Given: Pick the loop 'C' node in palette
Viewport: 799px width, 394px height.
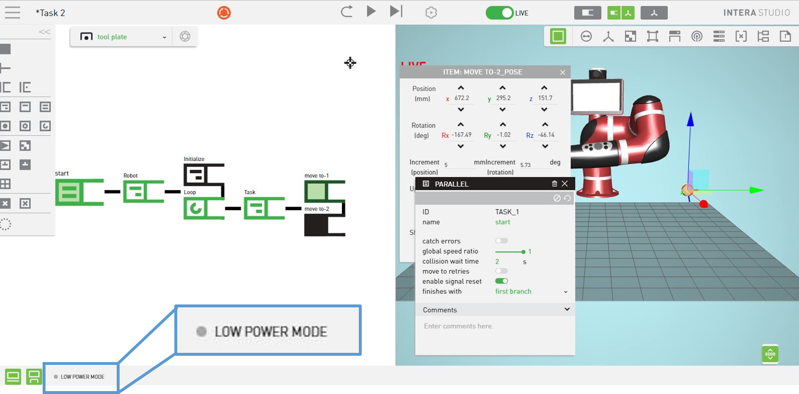Looking at the screenshot, I should point(45,126).
